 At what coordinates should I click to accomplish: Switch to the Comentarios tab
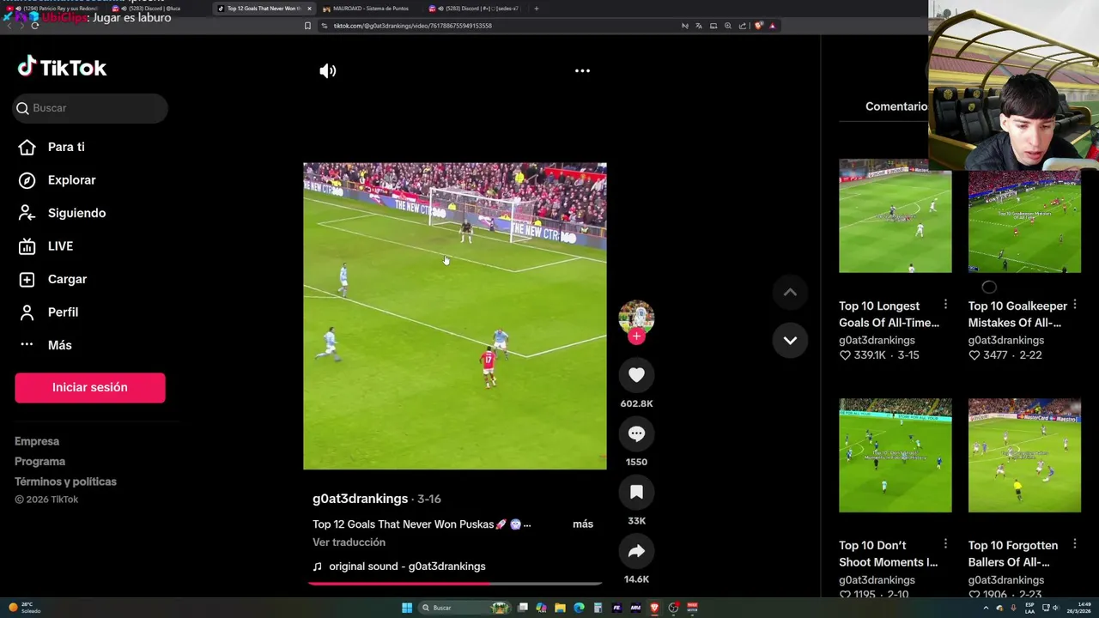(896, 106)
